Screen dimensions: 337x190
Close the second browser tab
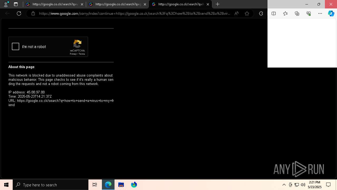pyautogui.click(x=145, y=4)
